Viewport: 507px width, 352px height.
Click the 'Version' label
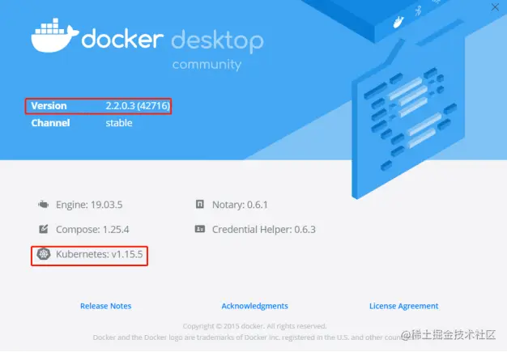coord(49,105)
